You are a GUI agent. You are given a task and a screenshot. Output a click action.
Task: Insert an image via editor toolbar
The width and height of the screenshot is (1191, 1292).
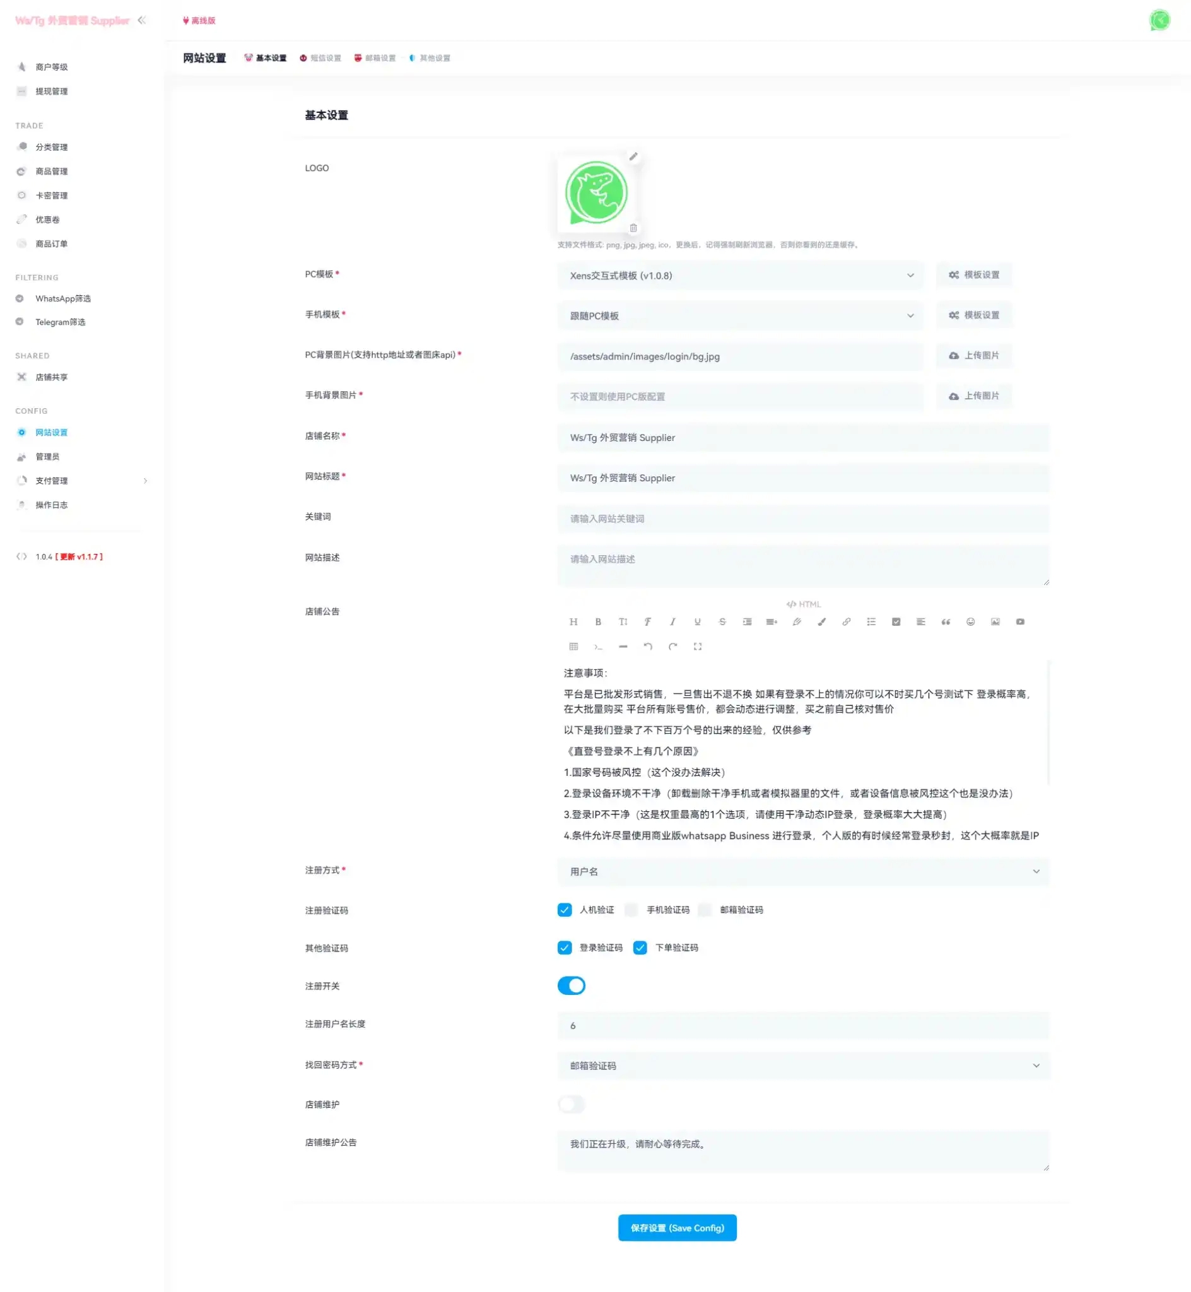coord(995,622)
